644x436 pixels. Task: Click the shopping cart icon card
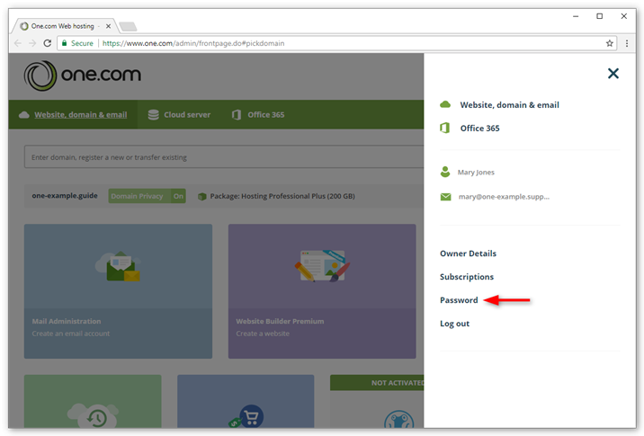click(x=246, y=401)
